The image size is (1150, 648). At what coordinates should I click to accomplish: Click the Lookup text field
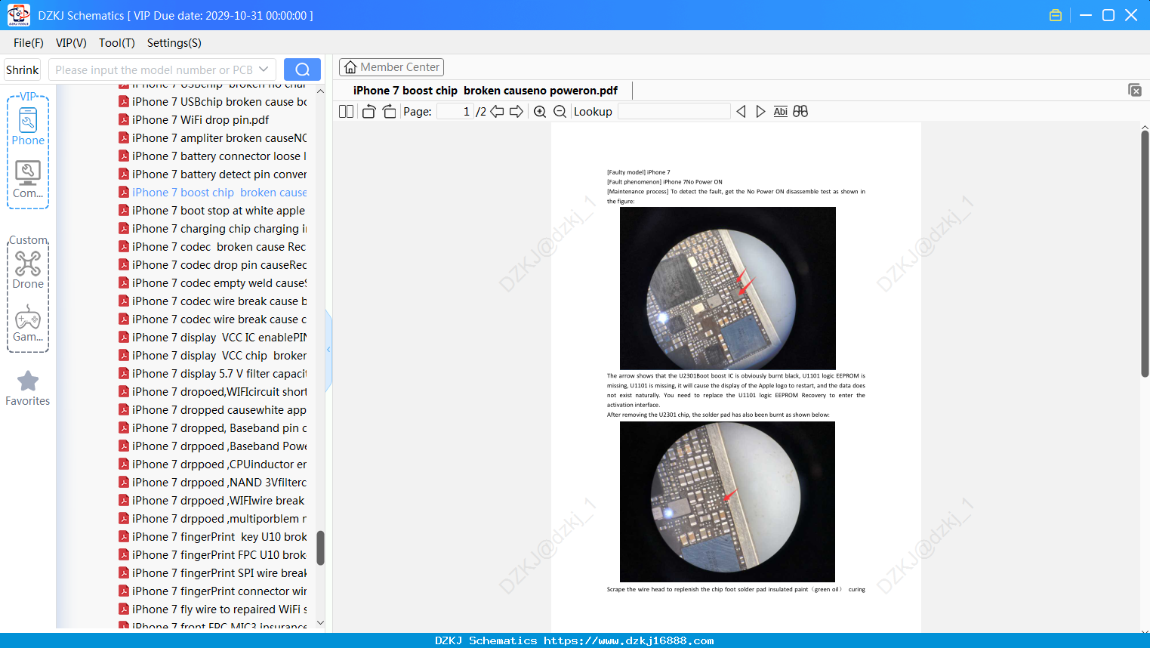[x=674, y=112]
